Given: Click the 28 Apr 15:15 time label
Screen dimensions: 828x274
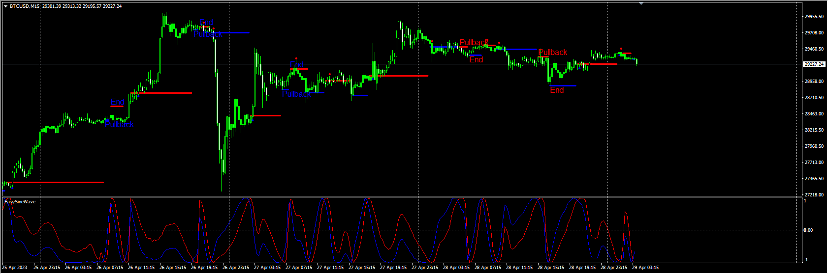Looking at the screenshot, I should [551, 268].
